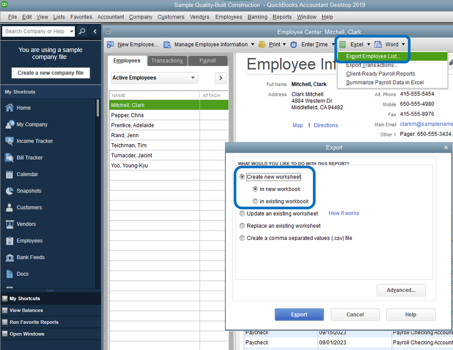
Task: Open the Search Company or Help dropdown arrow
Action: coord(72,31)
